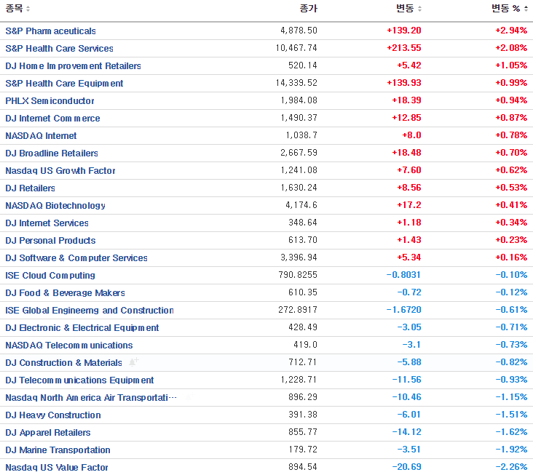This screenshot has height=475, width=533.
Task: Open the NASDAQ Telecommunications link
Action: click(x=69, y=346)
